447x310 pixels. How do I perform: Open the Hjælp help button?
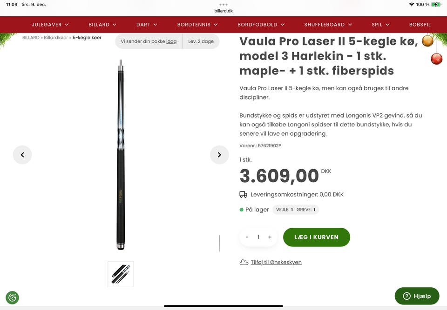click(x=417, y=296)
